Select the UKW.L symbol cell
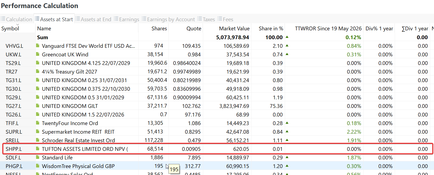Viewport: 434px width, 175px height. [13, 54]
